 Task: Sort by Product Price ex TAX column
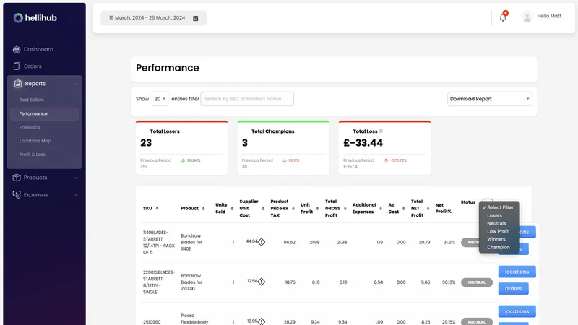293,209
